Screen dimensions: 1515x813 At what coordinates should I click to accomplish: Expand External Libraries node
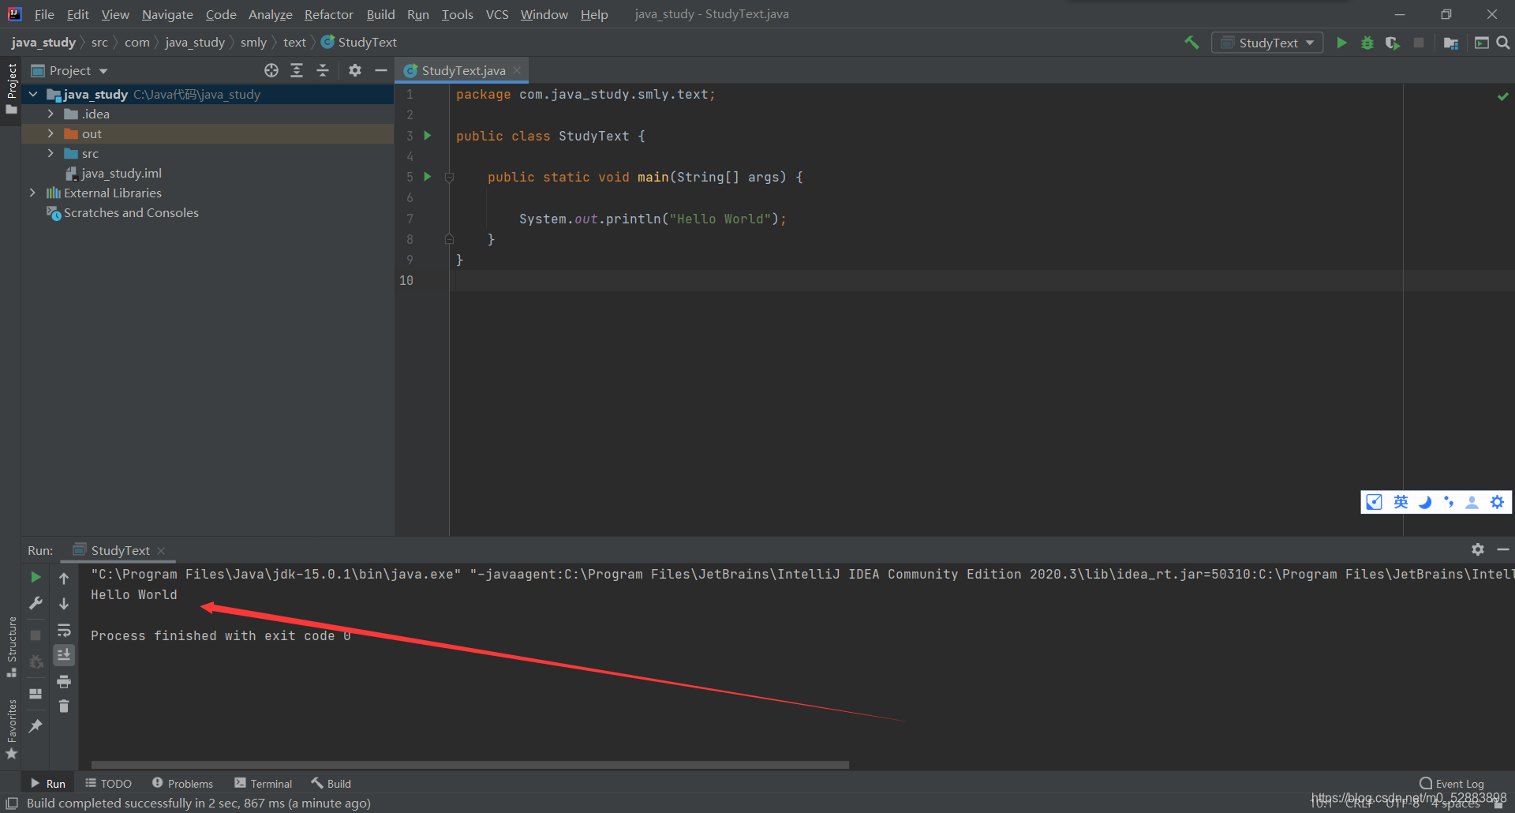pyautogui.click(x=32, y=193)
